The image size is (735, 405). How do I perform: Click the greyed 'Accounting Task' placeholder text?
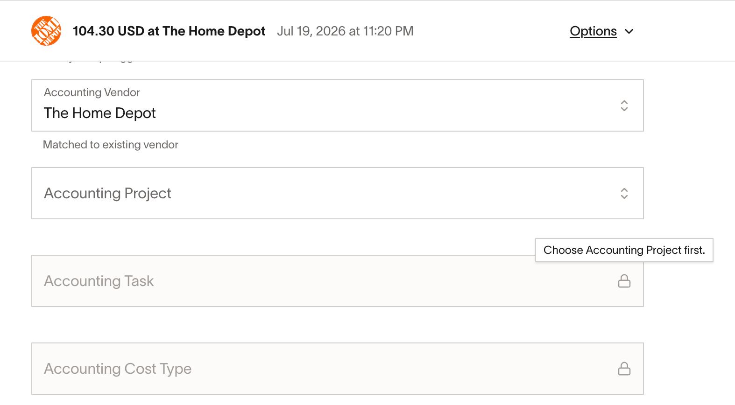(99, 281)
